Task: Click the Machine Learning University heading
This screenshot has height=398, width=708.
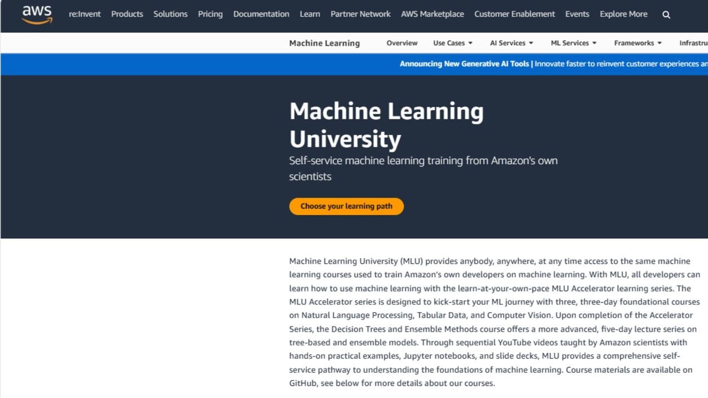Action: tap(386, 125)
